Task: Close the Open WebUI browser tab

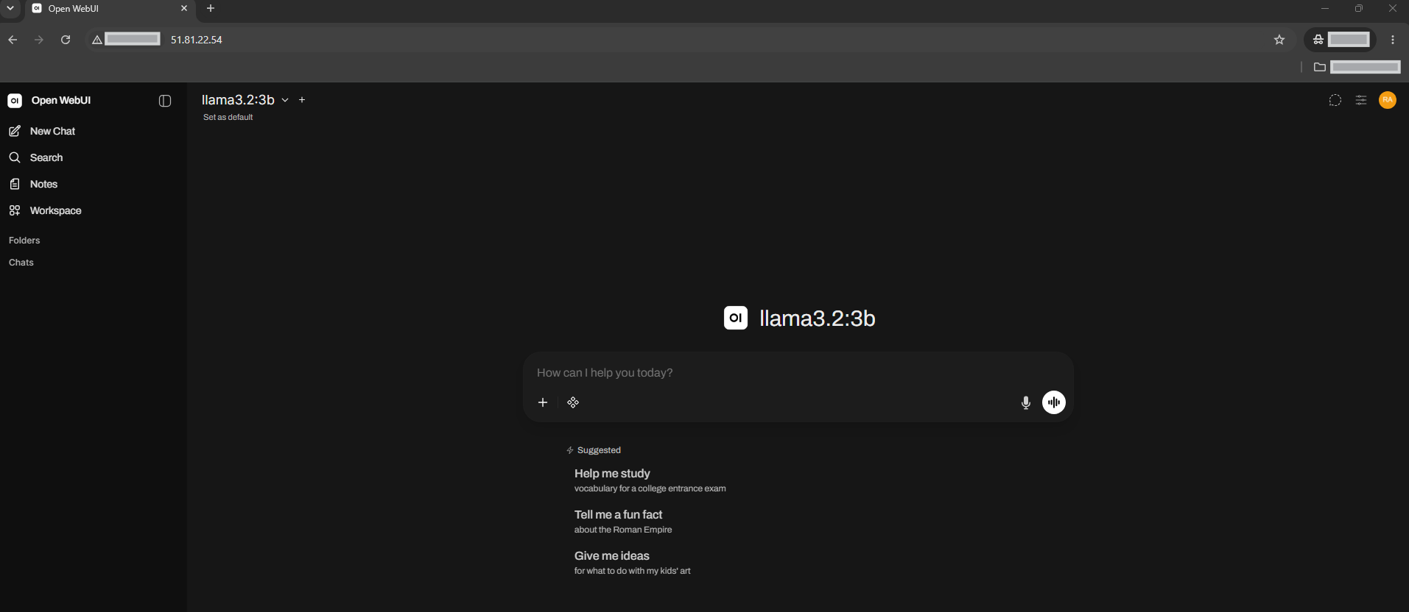Action: pyautogui.click(x=184, y=8)
